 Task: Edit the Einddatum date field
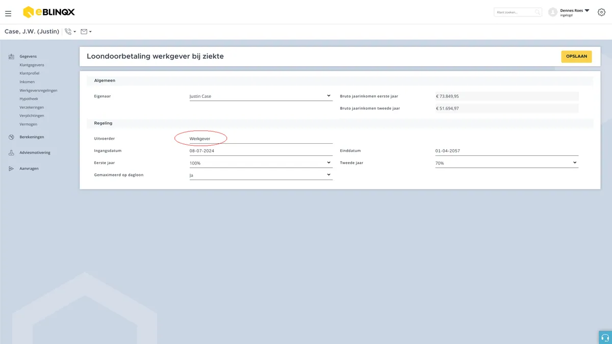[506, 151]
